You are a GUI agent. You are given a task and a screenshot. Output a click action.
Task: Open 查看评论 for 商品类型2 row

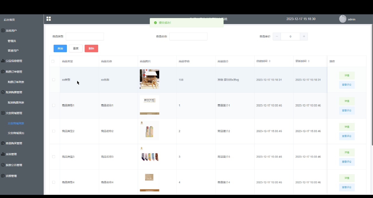(x=347, y=136)
